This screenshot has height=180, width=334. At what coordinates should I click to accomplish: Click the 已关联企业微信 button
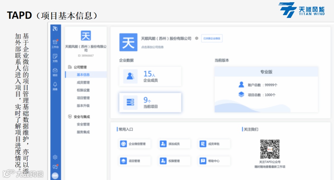[x=212, y=39]
